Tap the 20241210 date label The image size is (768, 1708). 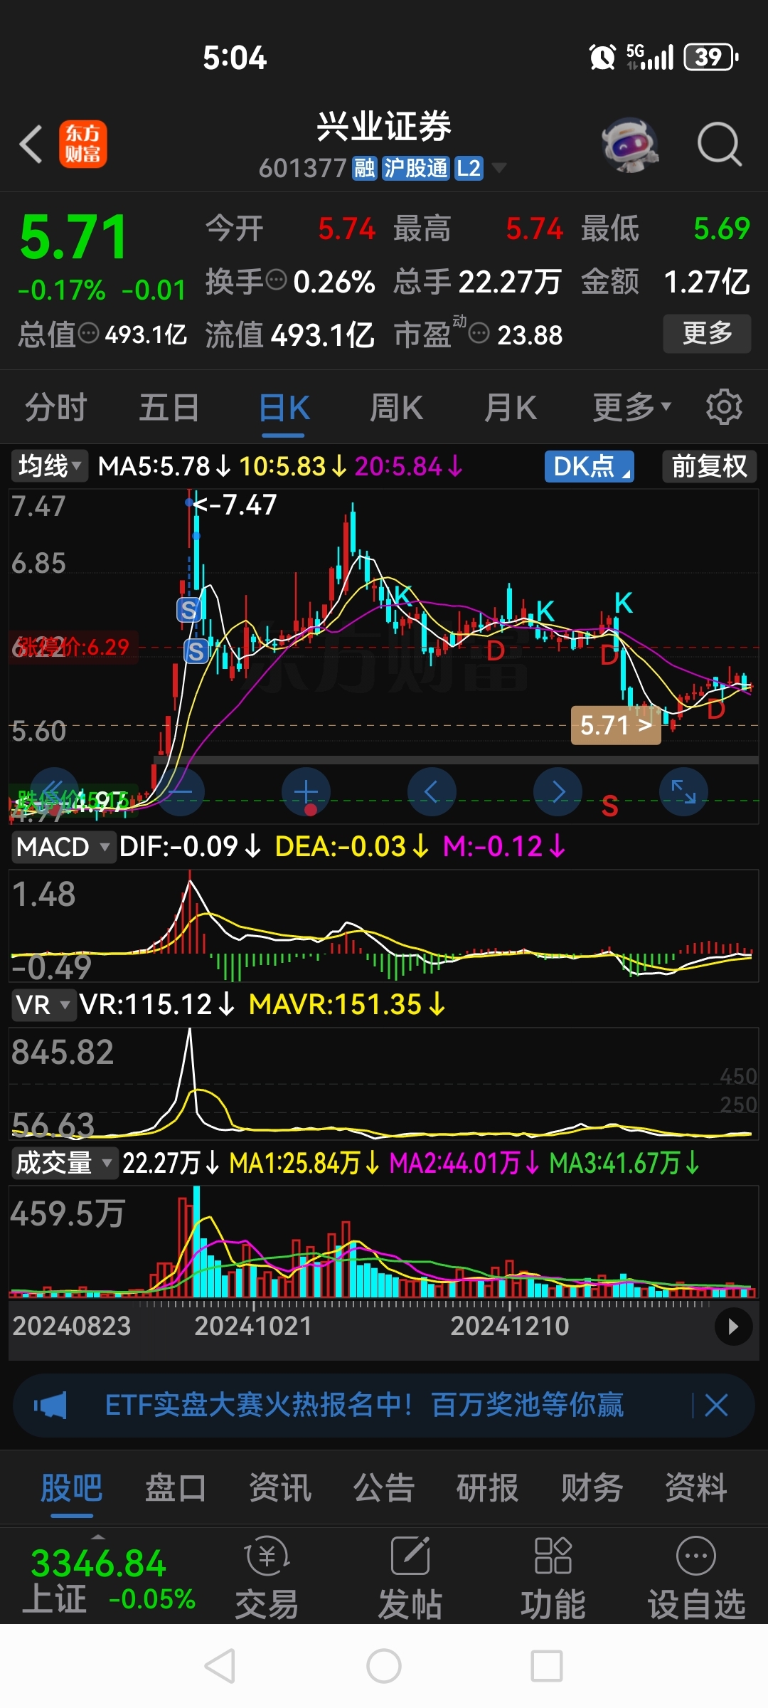[510, 1326]
